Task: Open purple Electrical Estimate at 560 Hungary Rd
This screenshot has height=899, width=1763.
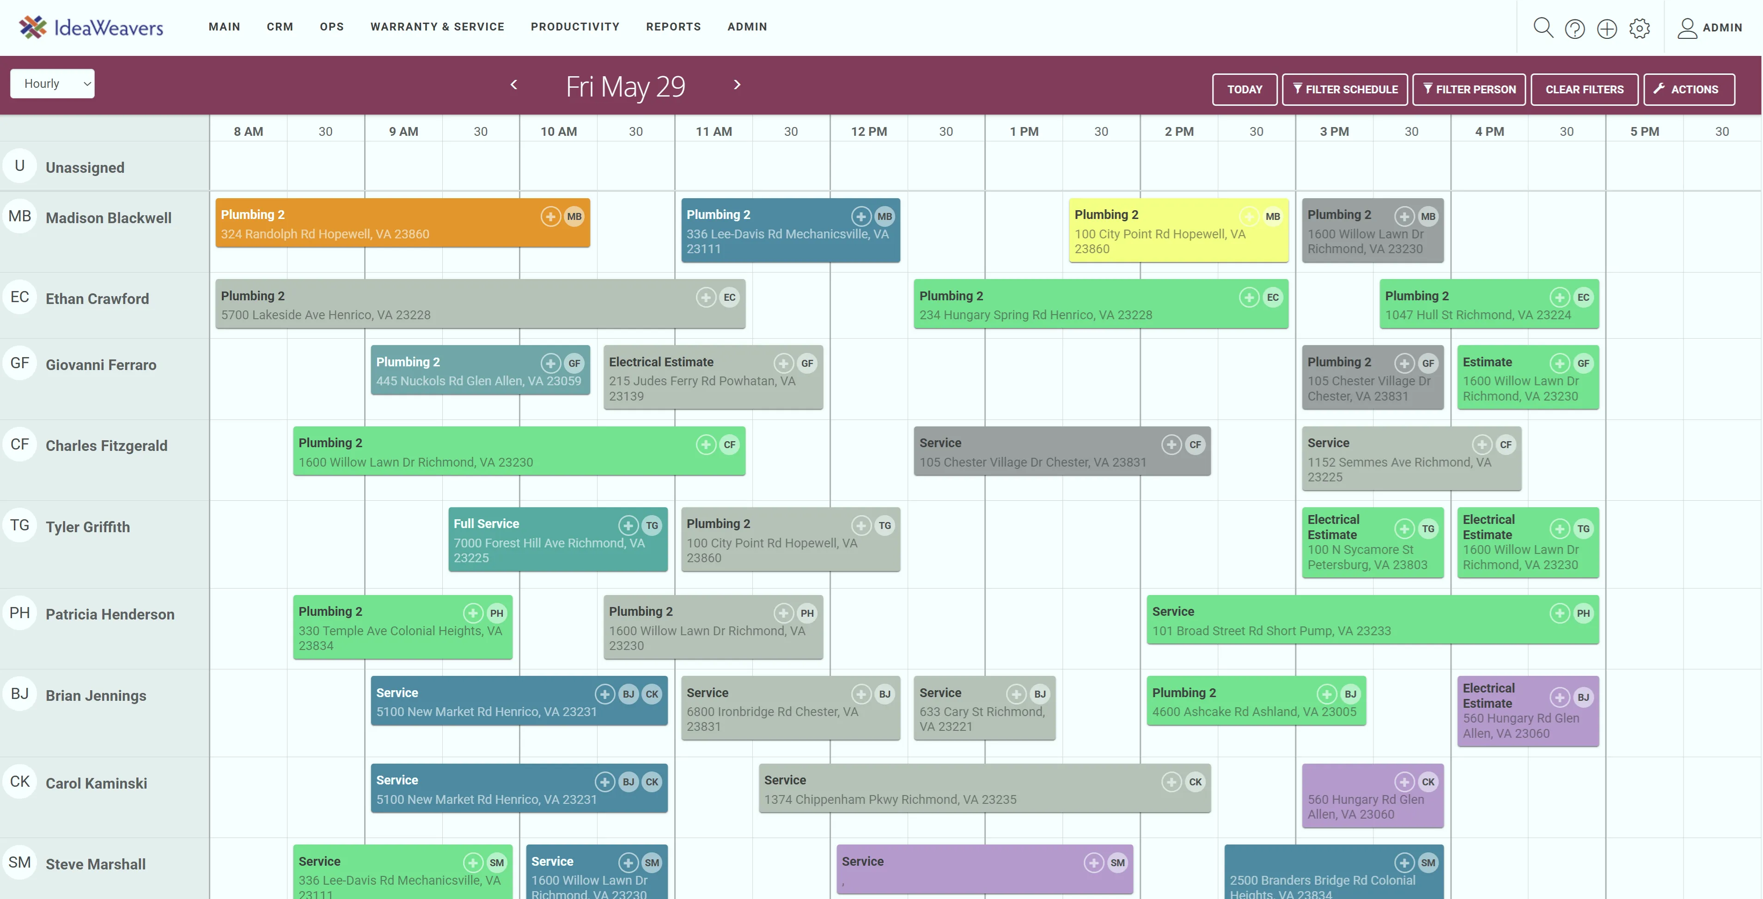Action: (1528, 711)
